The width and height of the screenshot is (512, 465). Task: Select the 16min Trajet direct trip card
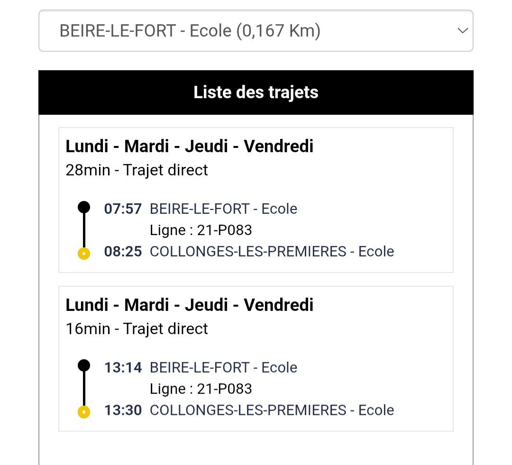(x=256, y=358)
